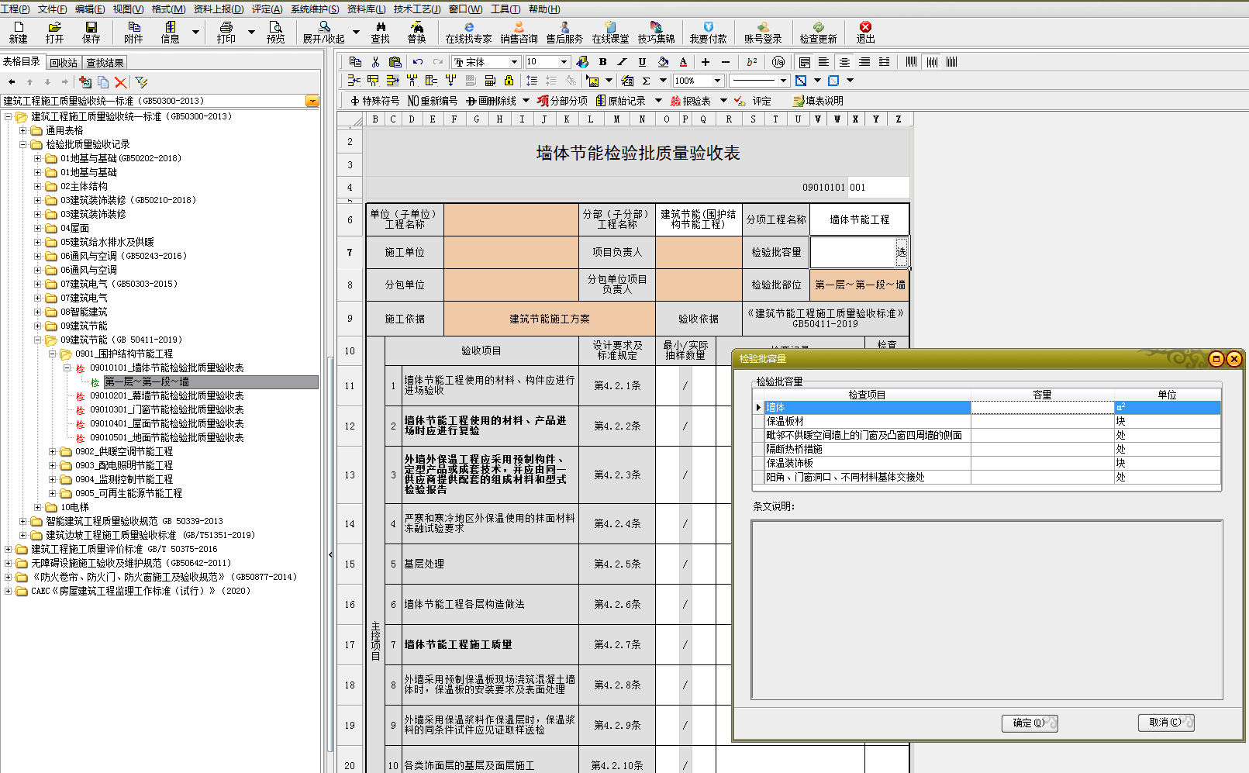
Task: Click the insert picture icon
Action: [592, 80]
